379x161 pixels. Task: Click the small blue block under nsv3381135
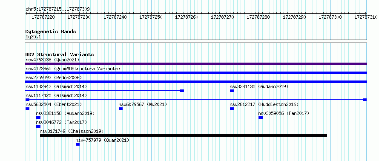click(x=232, y=91)
